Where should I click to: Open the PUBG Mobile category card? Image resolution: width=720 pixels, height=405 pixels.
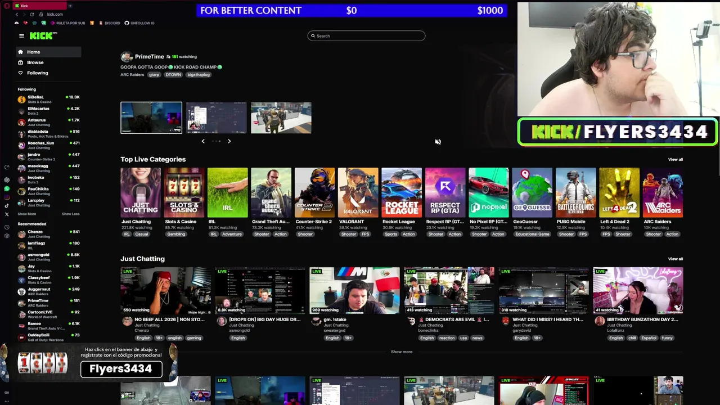(x=575, y=192)
